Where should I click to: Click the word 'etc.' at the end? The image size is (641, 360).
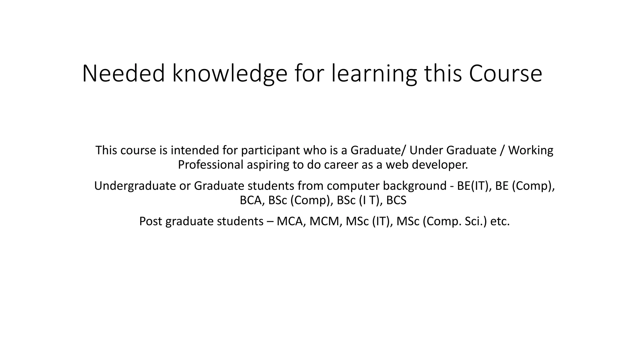point(500,222)
